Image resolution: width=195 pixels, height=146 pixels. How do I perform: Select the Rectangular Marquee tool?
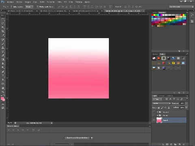coord(3,19)
